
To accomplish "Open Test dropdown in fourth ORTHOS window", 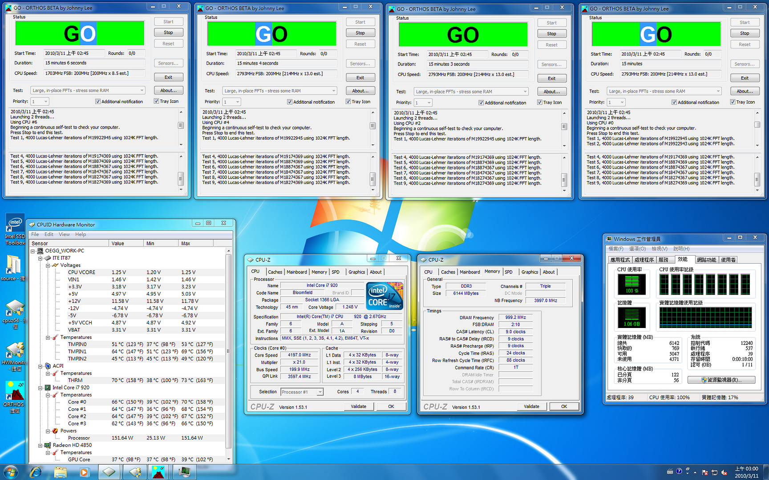I will pos(664,91).
